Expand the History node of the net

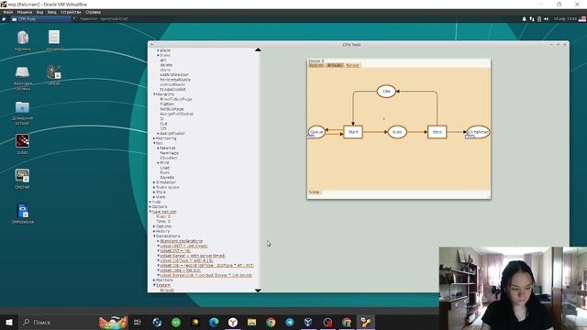point(154,231)
